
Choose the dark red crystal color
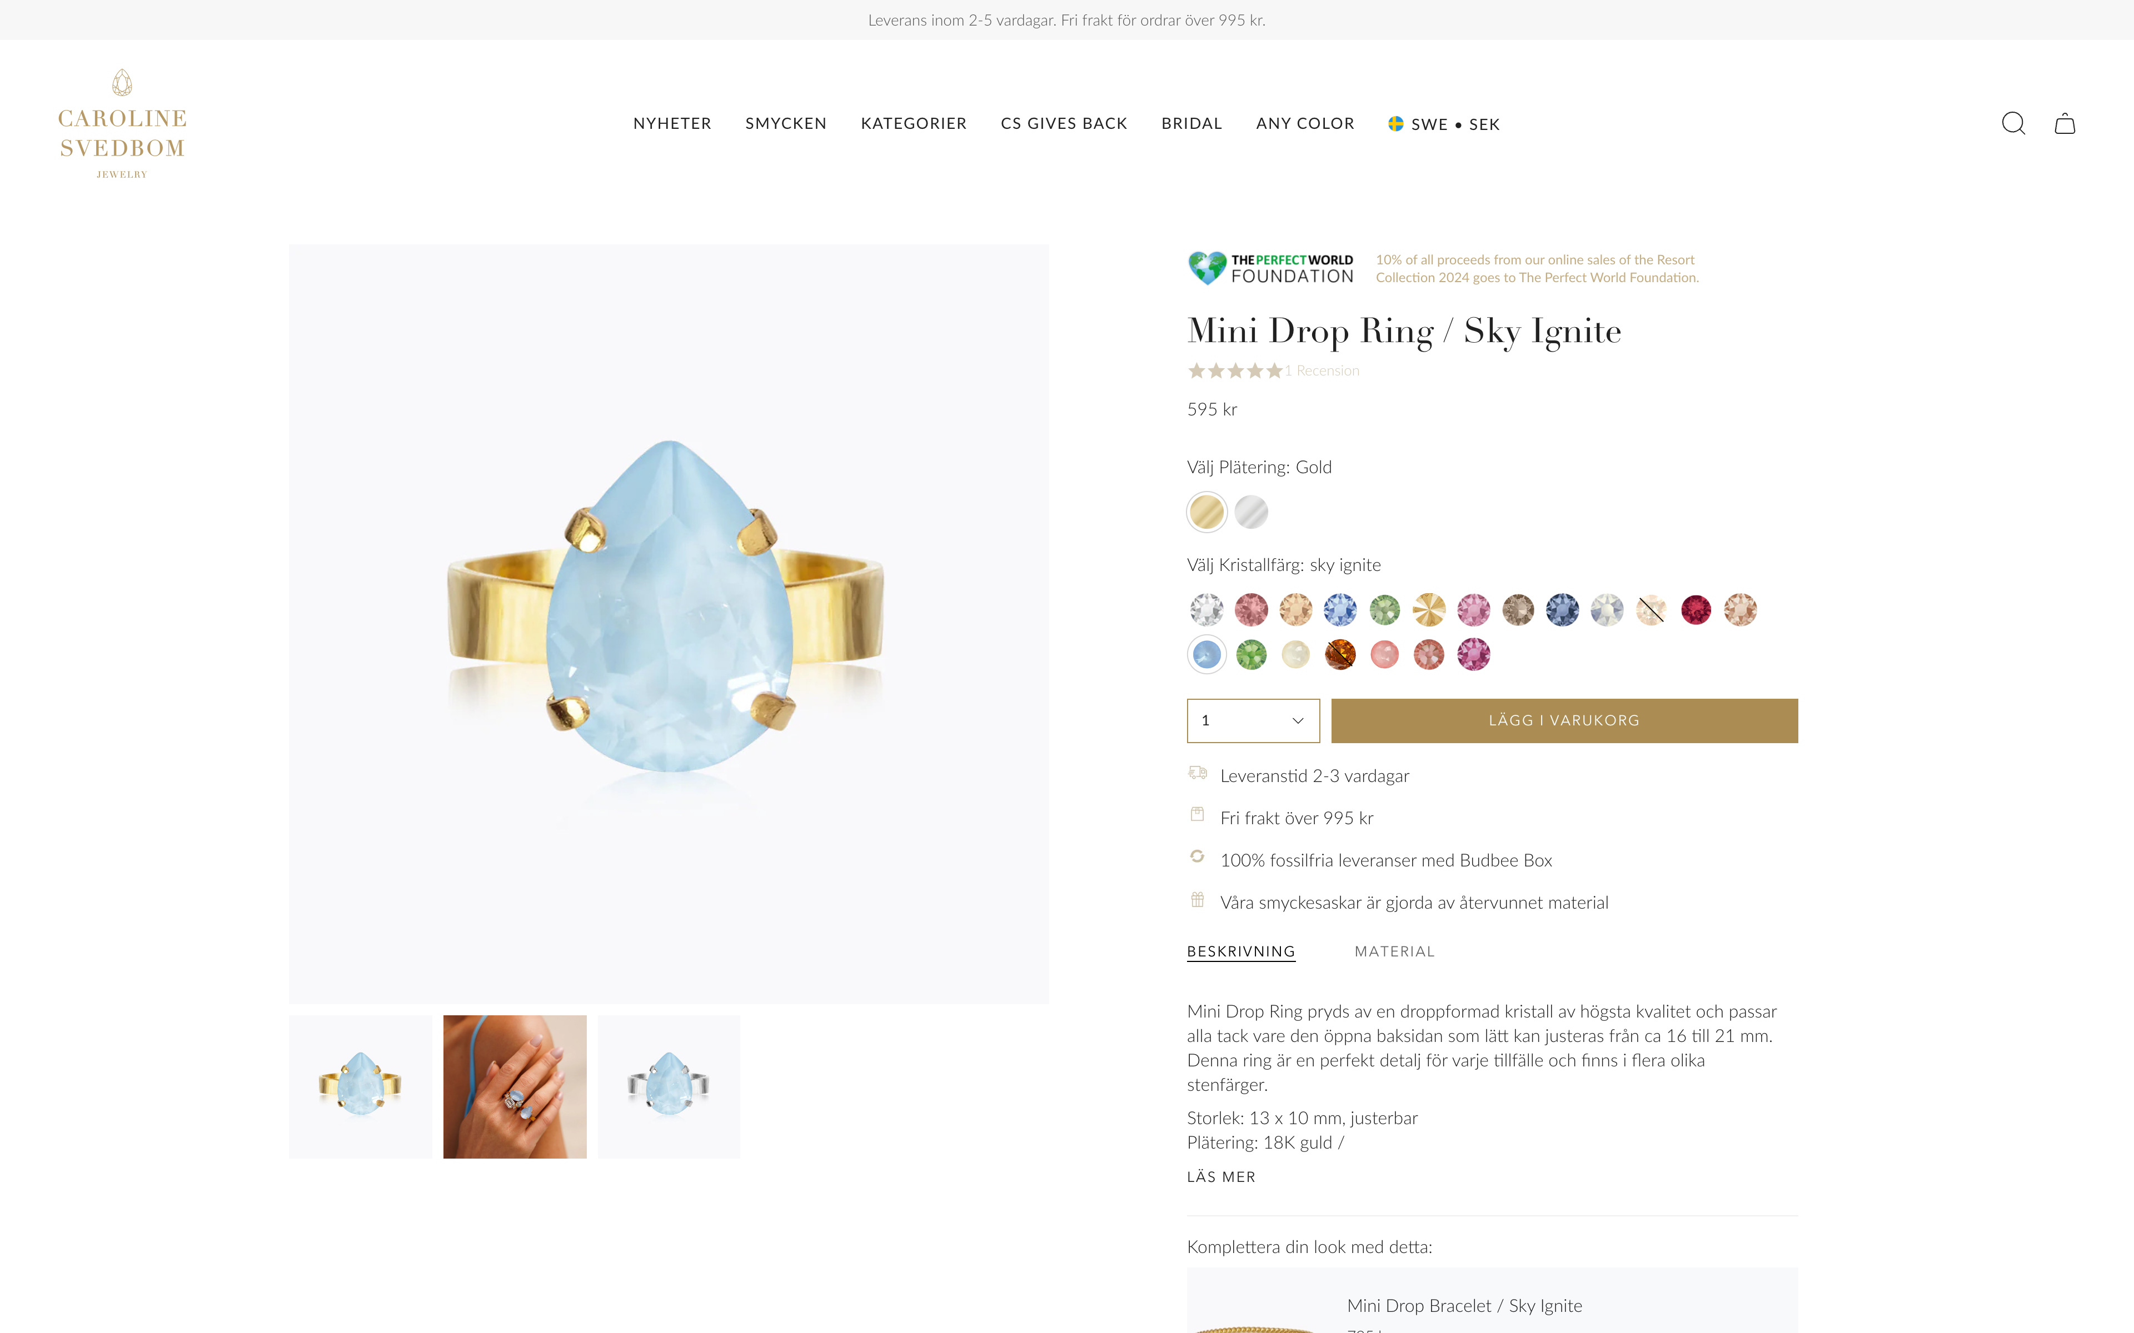pos(1695,610)
